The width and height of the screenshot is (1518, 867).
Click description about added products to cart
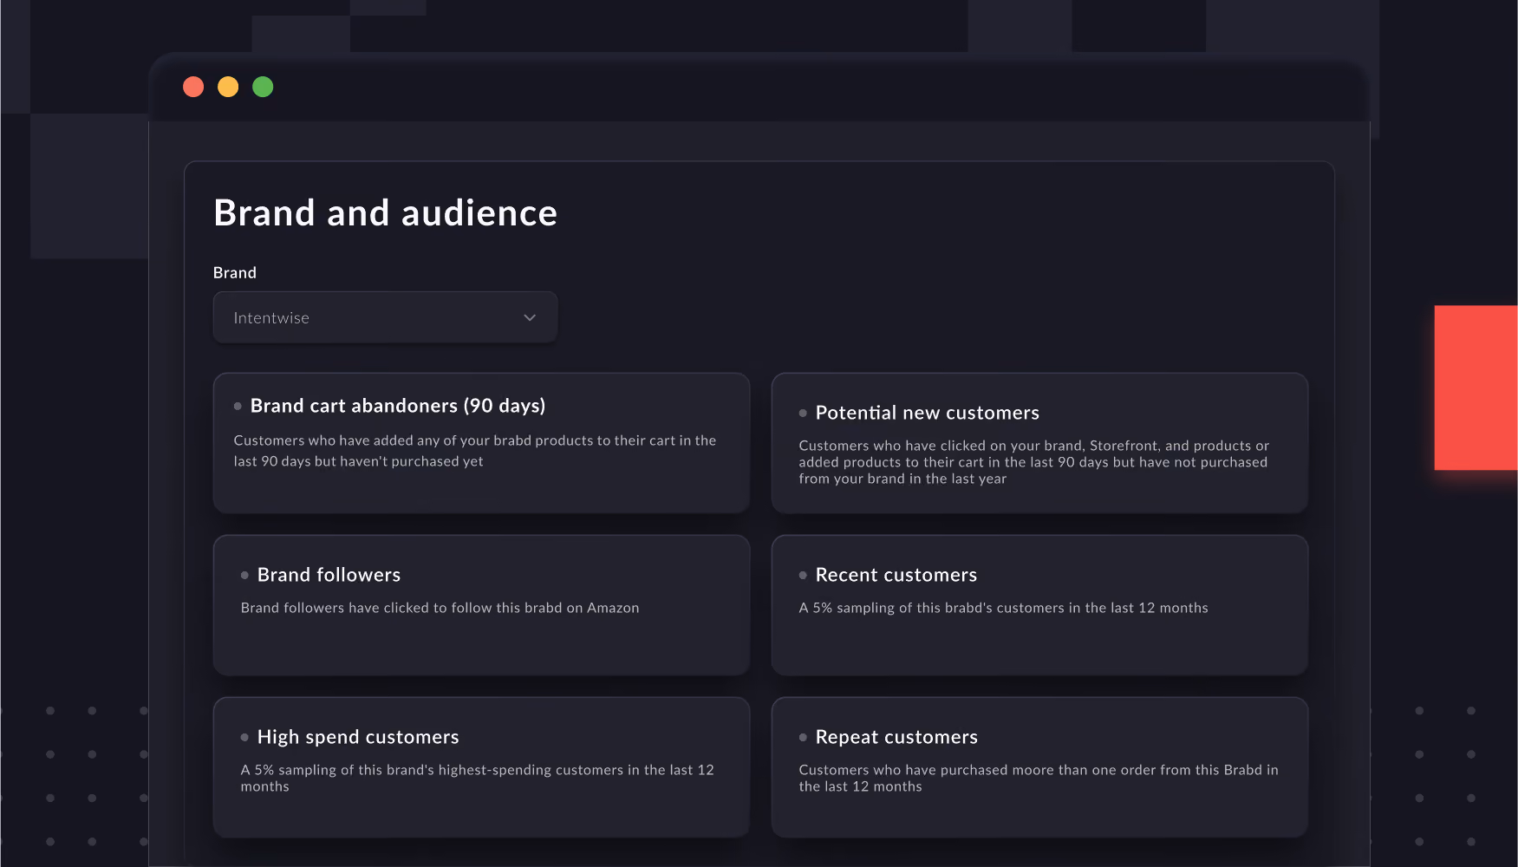point(475,451)
